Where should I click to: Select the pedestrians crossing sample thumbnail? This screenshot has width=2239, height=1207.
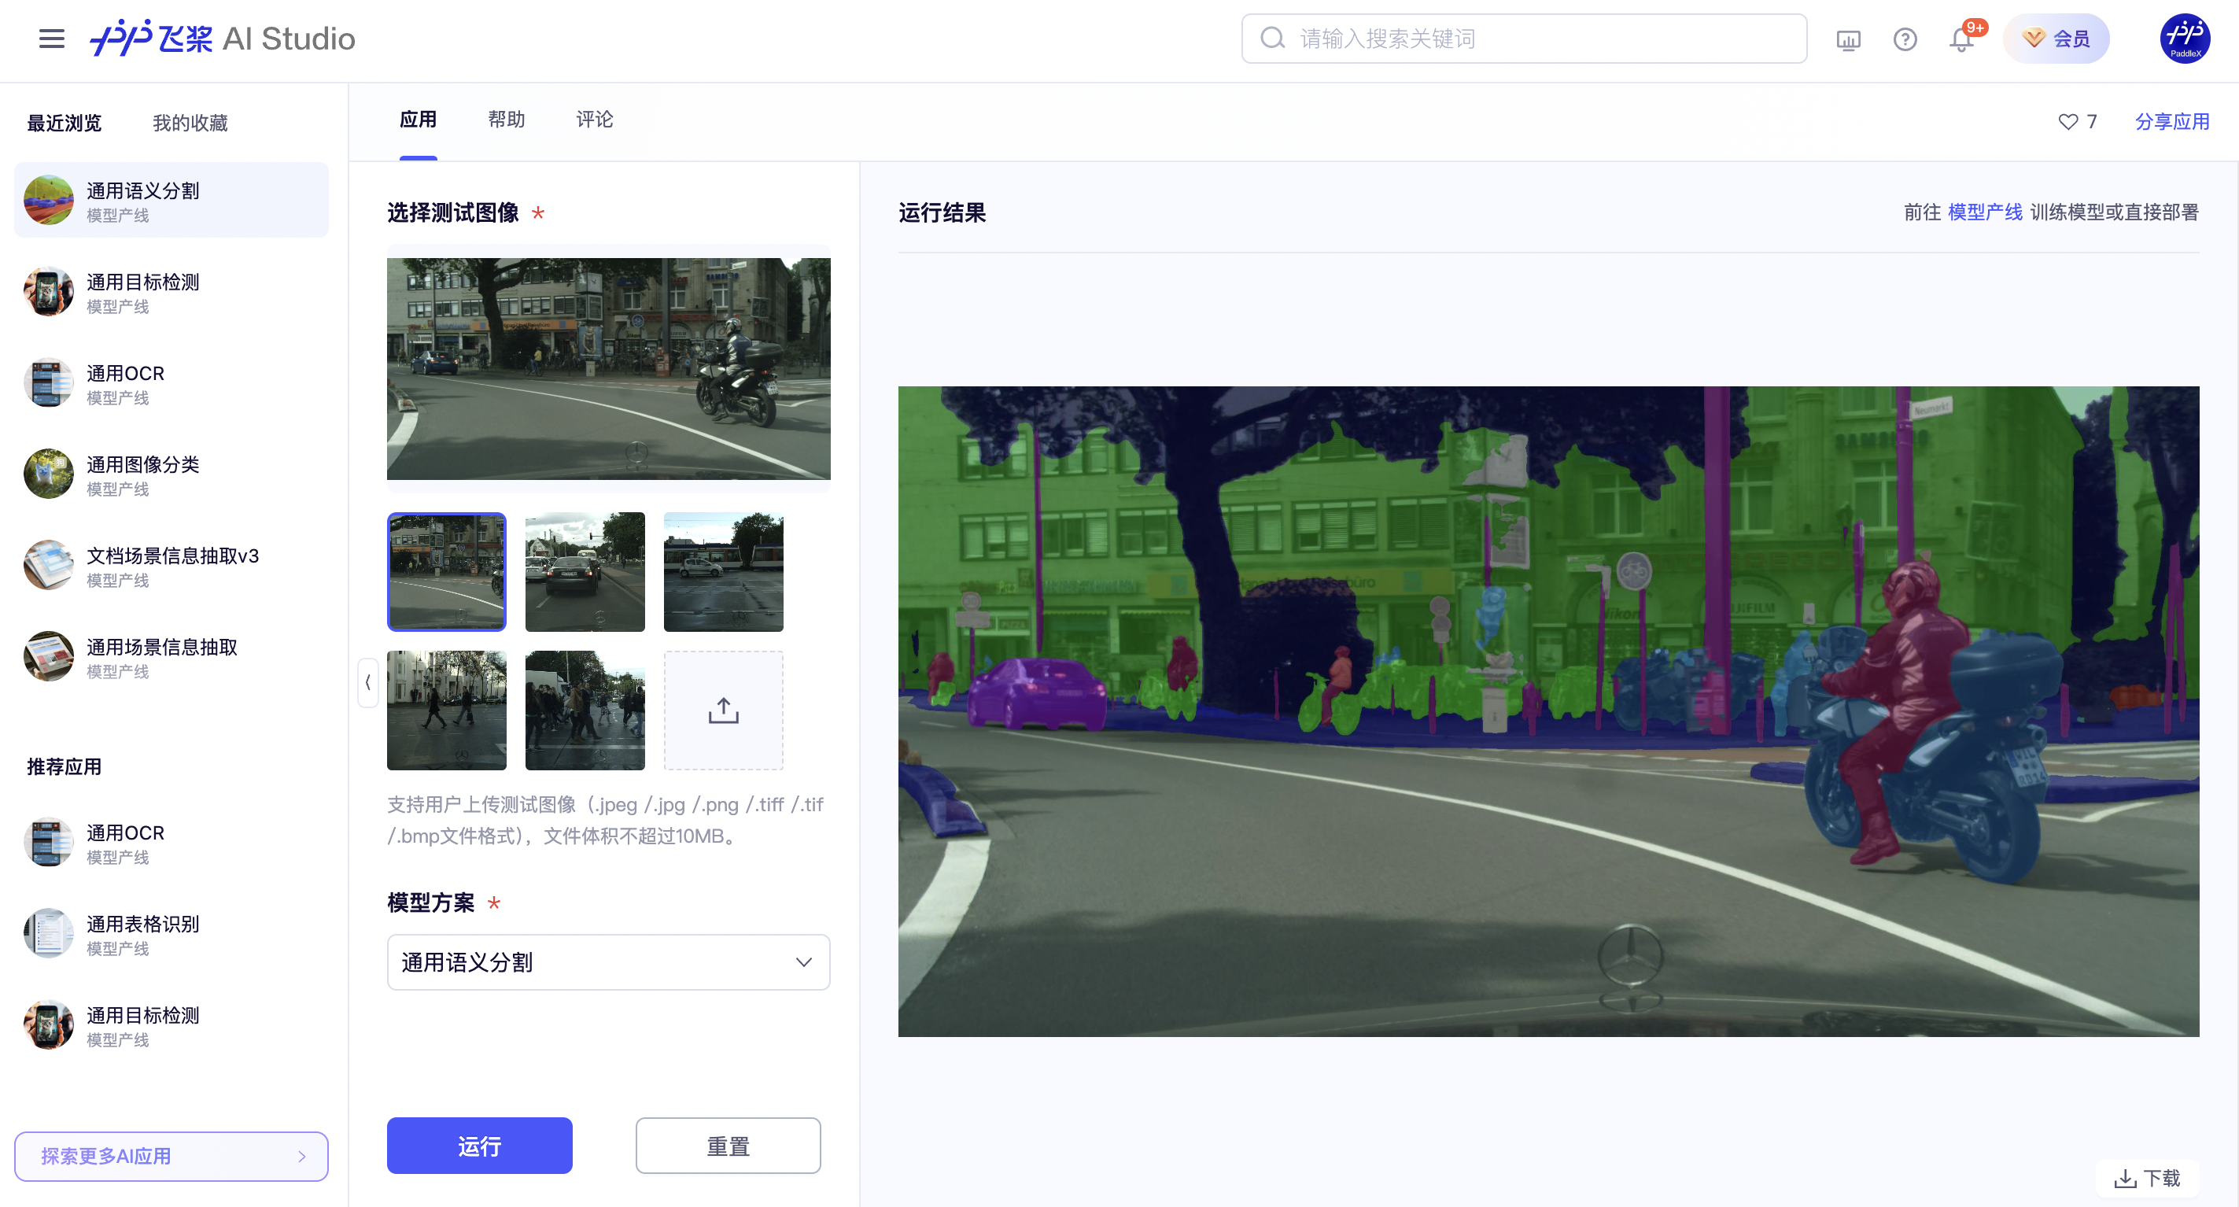pos(585,711)
